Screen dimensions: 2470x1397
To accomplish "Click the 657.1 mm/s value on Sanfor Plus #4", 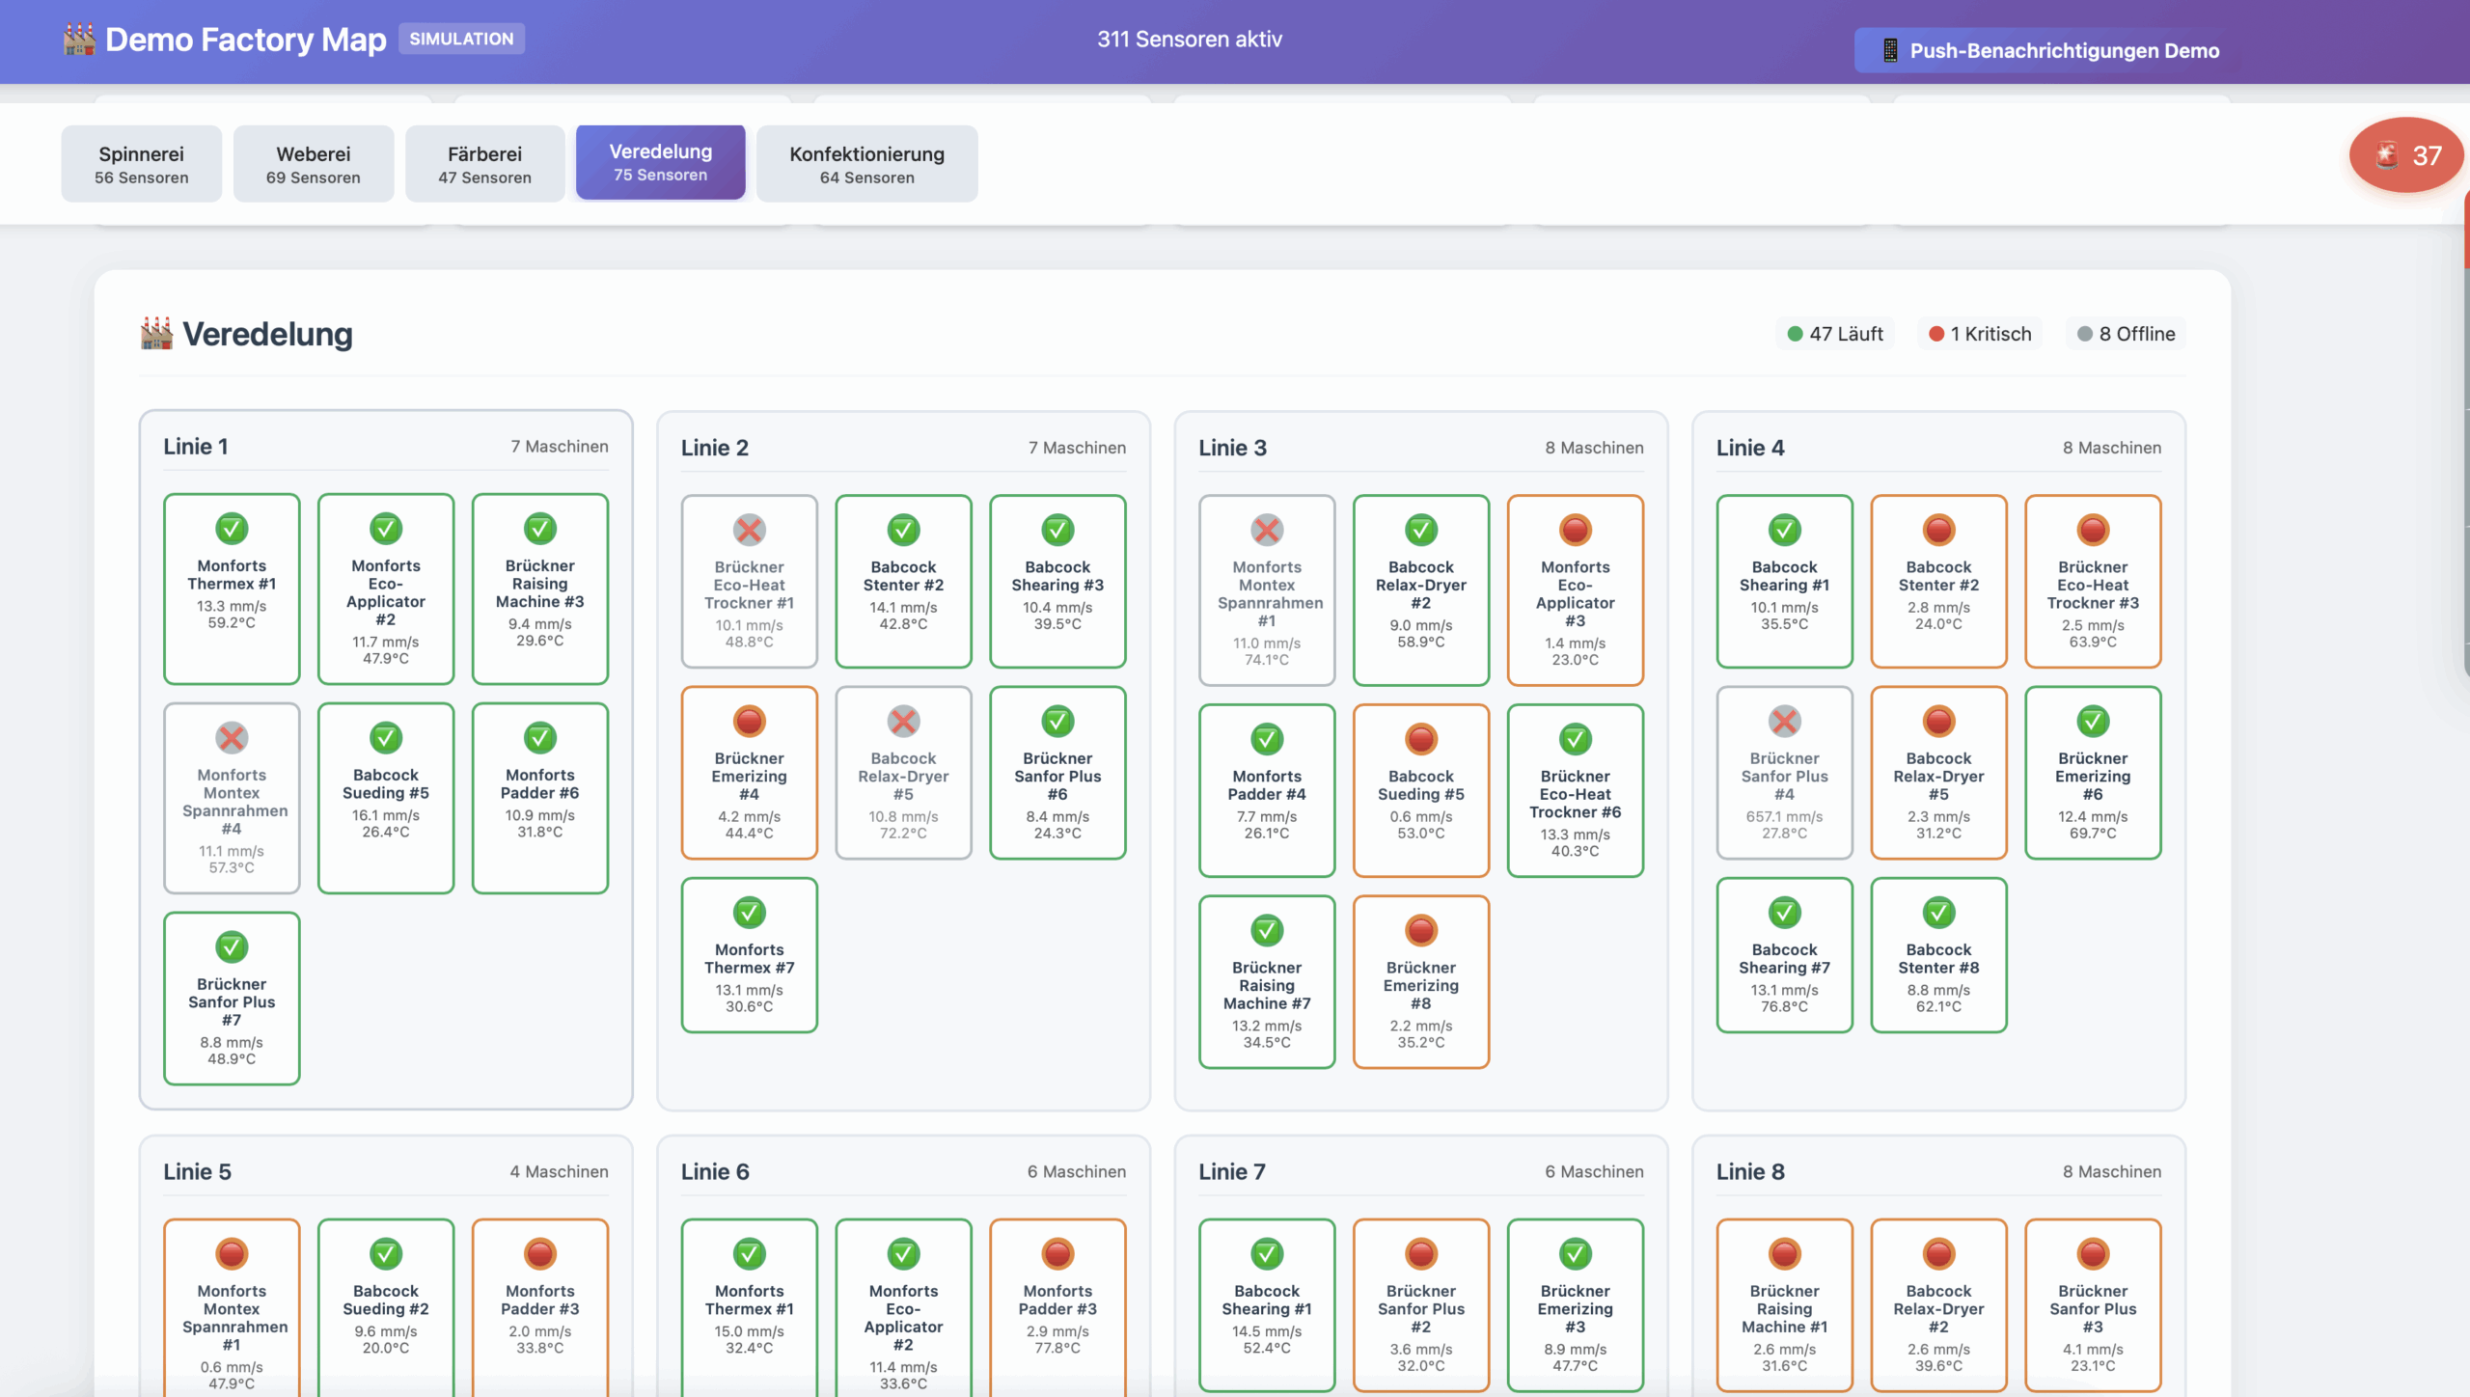I will pos(1785,816).
